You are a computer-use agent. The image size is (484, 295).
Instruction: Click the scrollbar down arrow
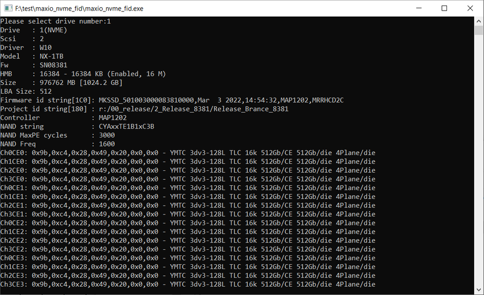pos(478,289)
